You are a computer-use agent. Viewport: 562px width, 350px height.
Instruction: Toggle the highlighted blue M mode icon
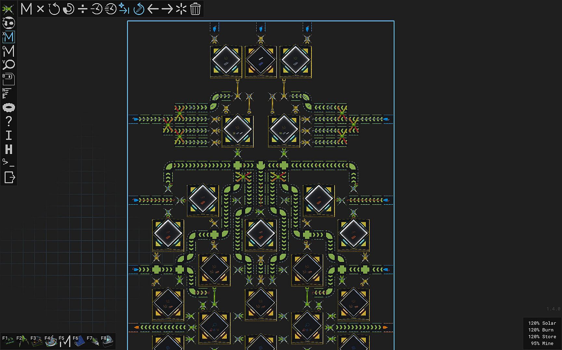tap(9, 37)
